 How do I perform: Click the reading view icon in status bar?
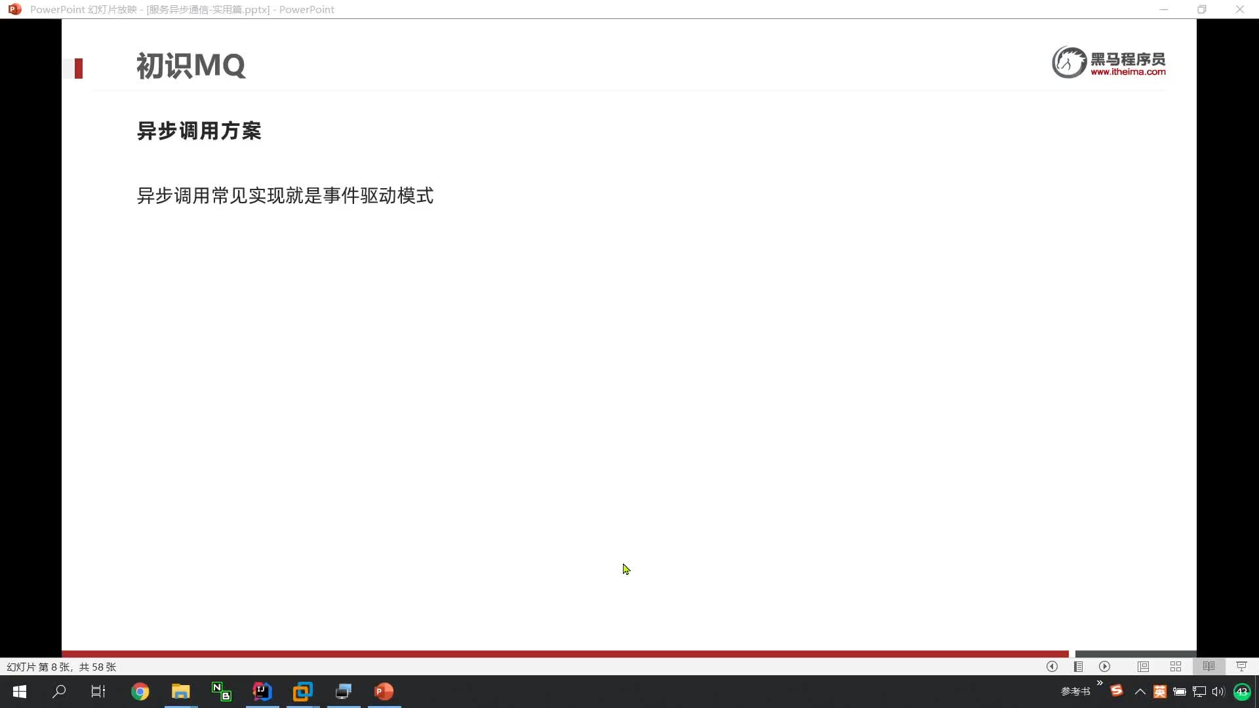(x=1208, y=667)
